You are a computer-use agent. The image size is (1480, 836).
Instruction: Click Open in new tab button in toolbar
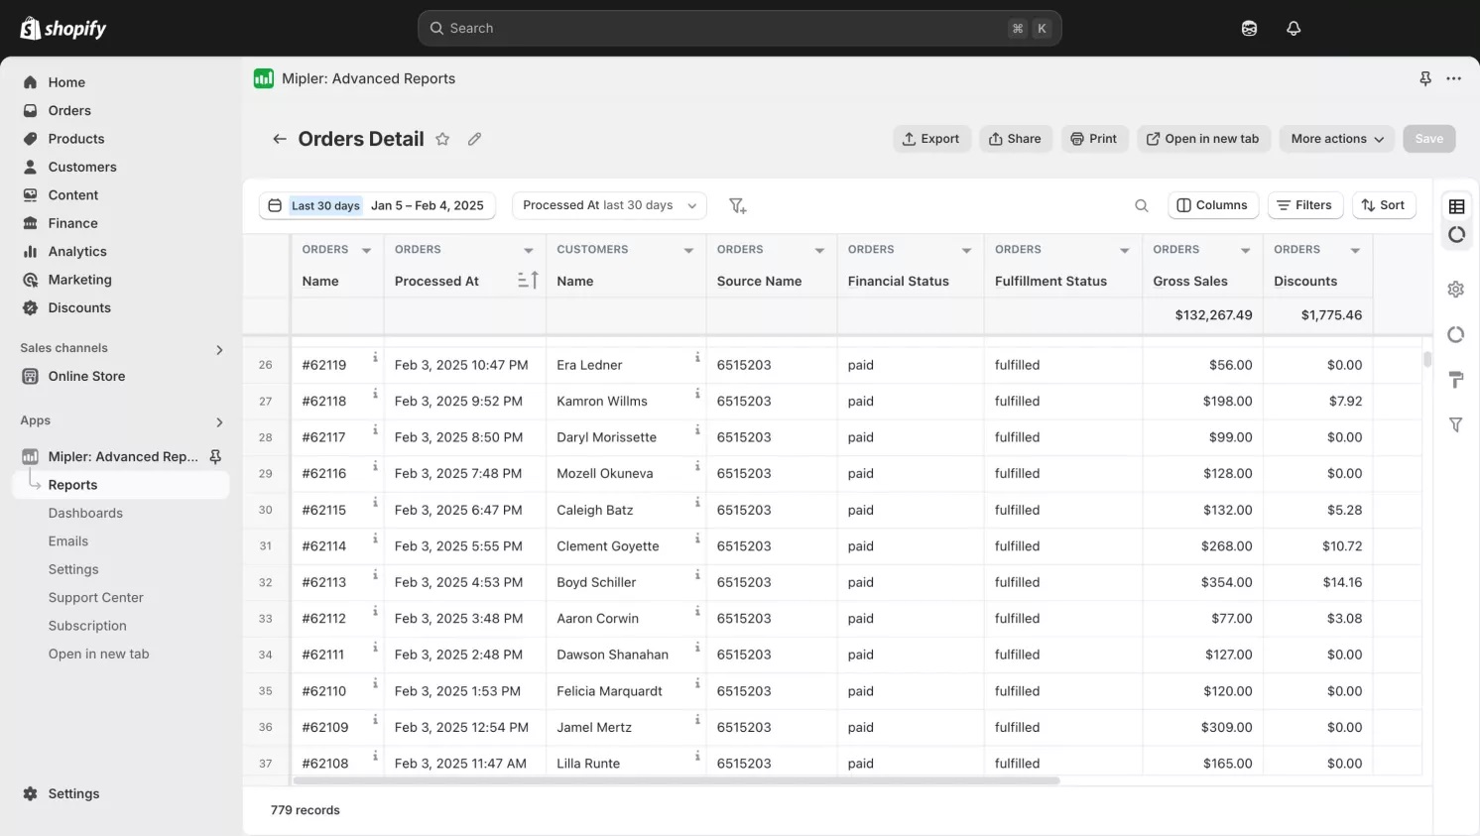click(1202, 139)
